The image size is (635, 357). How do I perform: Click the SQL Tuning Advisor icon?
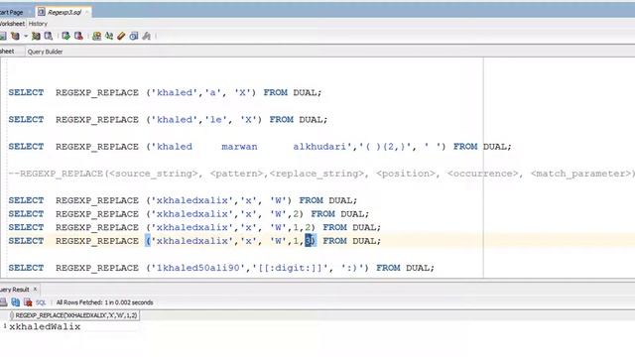point(49,36)
